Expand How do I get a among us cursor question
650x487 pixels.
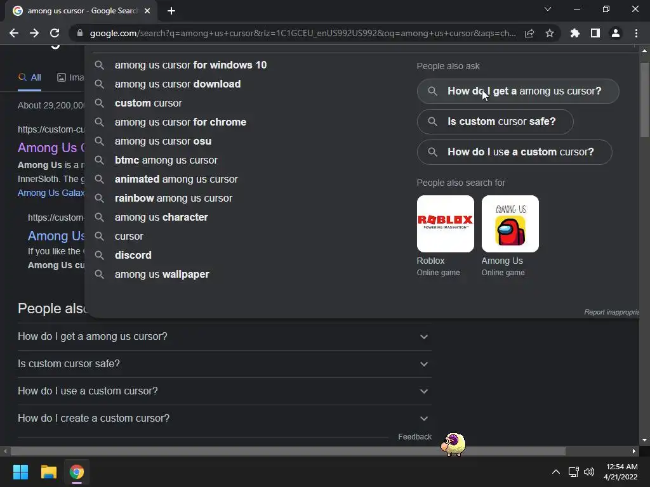pyautogui.click(x=224, y=337)
